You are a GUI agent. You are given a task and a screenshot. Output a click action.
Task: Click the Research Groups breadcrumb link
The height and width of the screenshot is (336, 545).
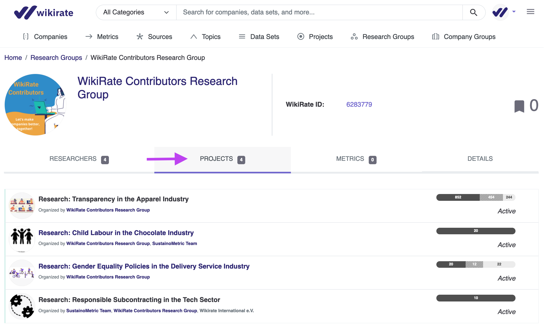[x=56, y=58]
